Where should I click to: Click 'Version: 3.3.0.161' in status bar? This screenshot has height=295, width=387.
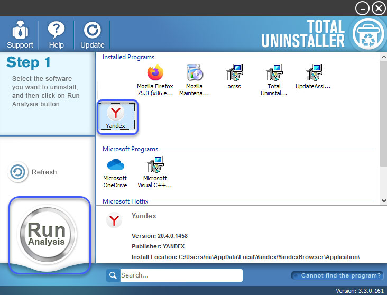(x=360, y=291)
